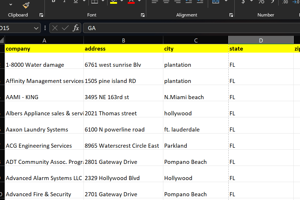Expand the font color dropdown arrow
The width and height of the screenshot is (300, 200).
[x=140, y=1]
